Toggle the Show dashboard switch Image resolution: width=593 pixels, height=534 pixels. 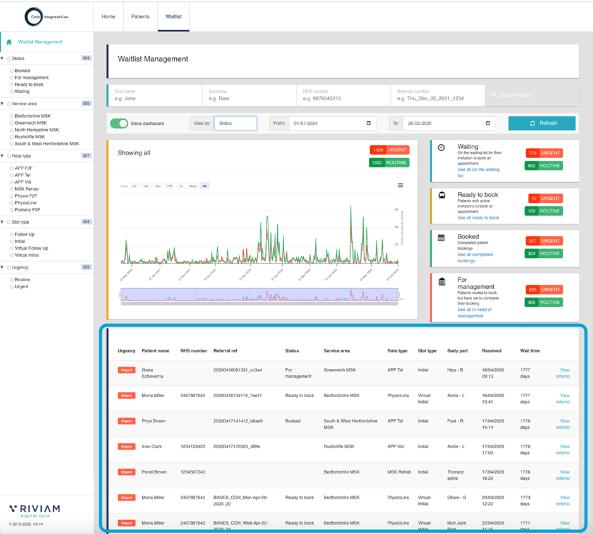[x=119, y=124]
